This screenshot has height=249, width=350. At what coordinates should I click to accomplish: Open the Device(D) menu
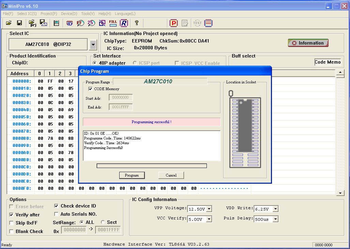tap(69, 14)
